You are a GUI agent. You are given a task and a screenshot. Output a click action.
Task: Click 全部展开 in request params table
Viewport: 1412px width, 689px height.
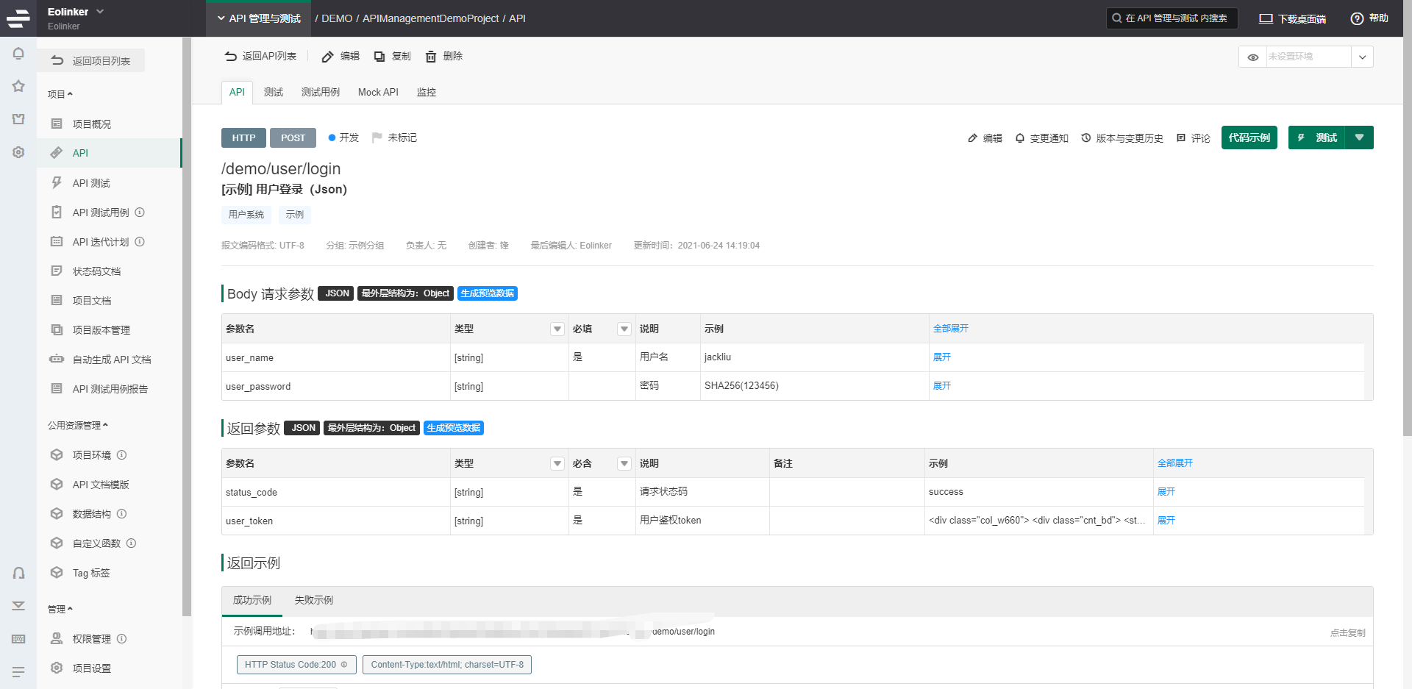pyautogui.click(x=951, y=329)
